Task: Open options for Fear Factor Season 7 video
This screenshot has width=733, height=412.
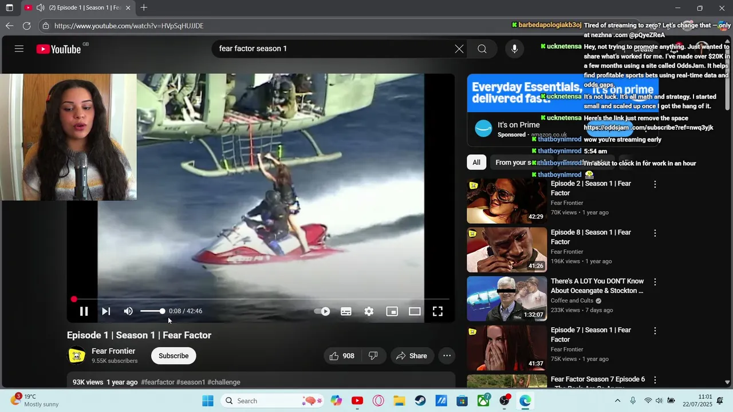Action: [x=655, y=380]
